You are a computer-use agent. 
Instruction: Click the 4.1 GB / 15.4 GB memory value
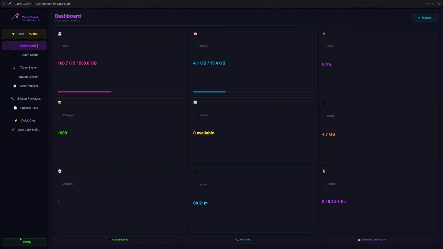(209, 63)
